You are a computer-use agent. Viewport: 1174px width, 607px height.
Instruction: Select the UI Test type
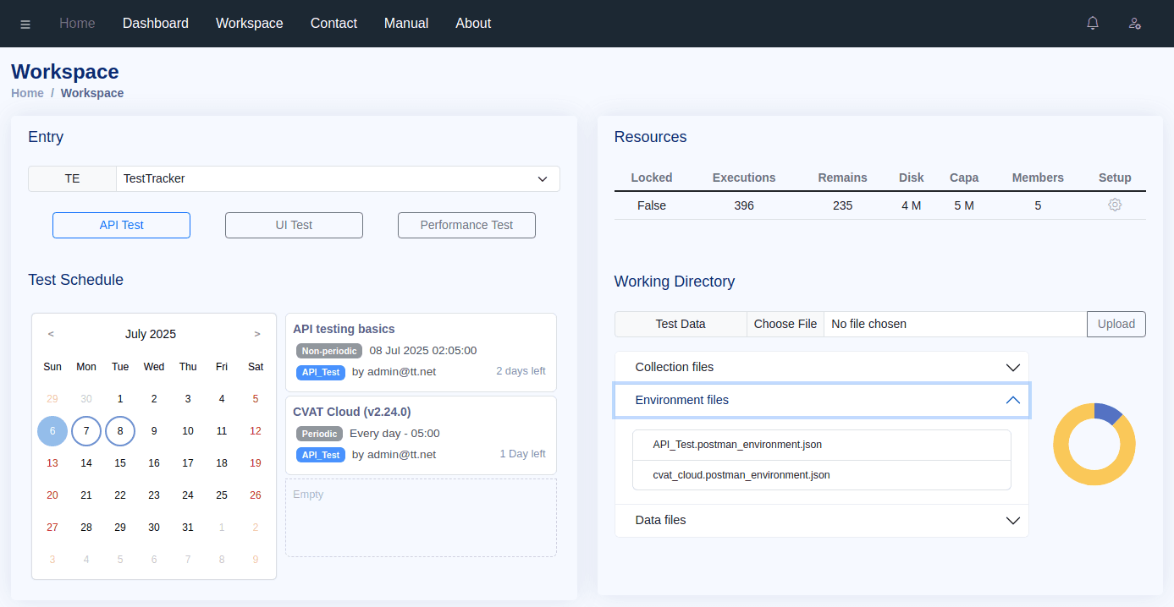coord(294,225)
